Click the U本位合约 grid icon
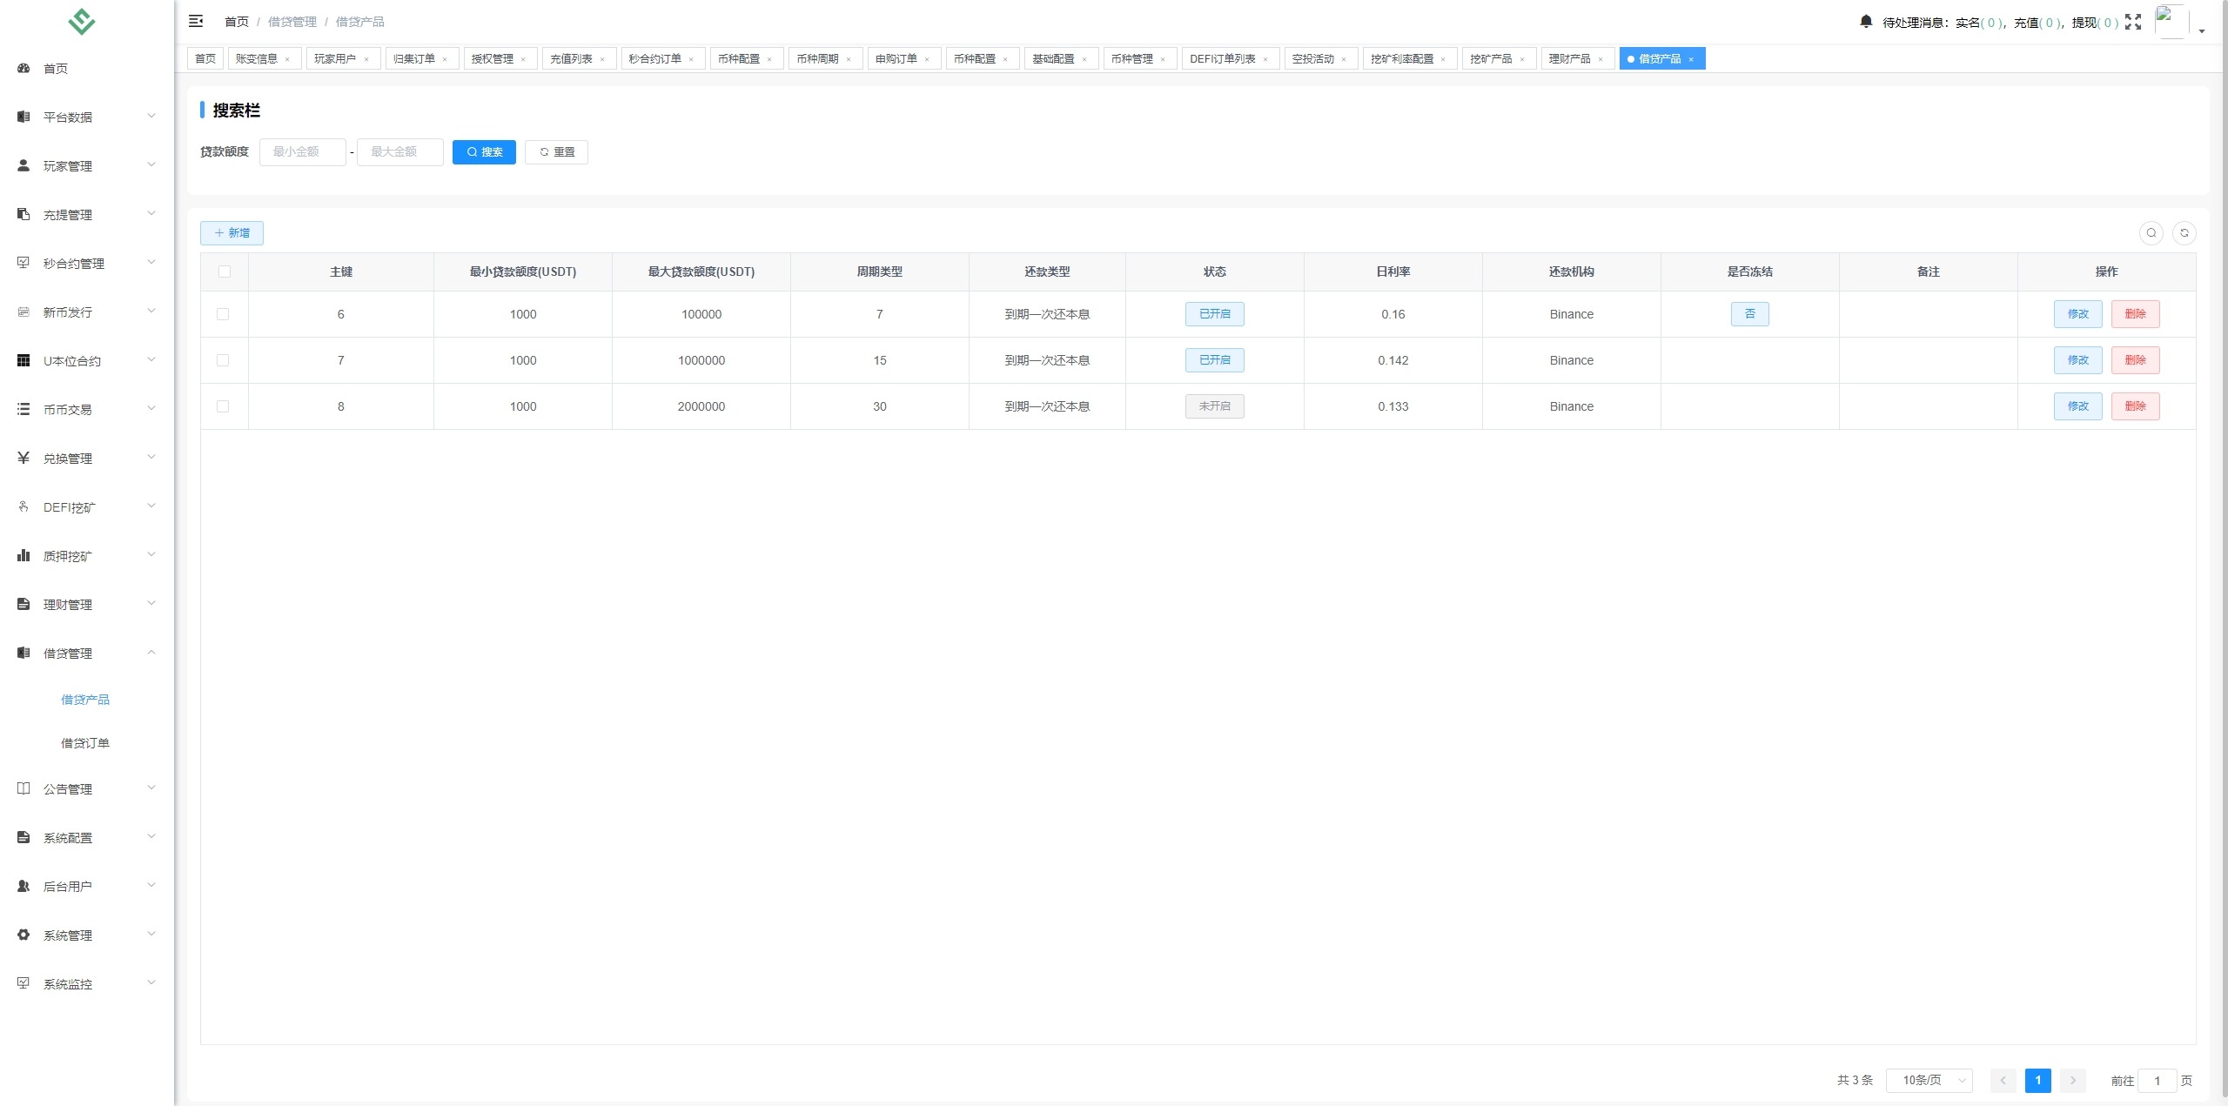This screenshot has width=2228, height=1106. 23,360
